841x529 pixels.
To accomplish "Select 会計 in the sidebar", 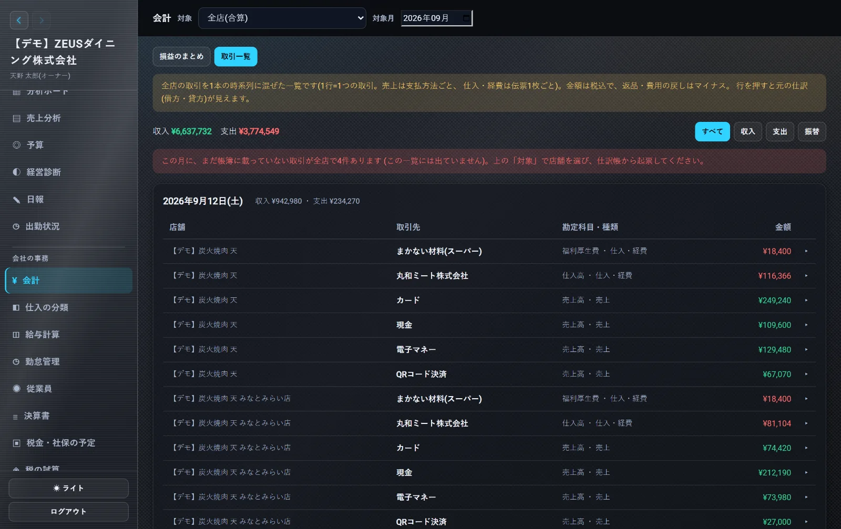I will tap(68, 281).
